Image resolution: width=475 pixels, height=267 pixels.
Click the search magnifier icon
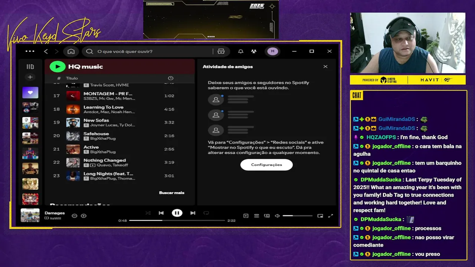click(89, 51)
